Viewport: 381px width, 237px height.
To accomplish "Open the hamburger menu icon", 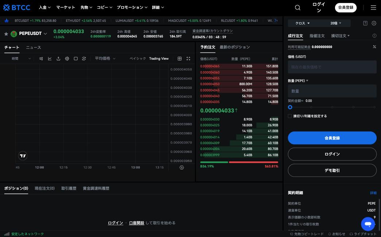I will pyautogui.click(x=373, y=8).
